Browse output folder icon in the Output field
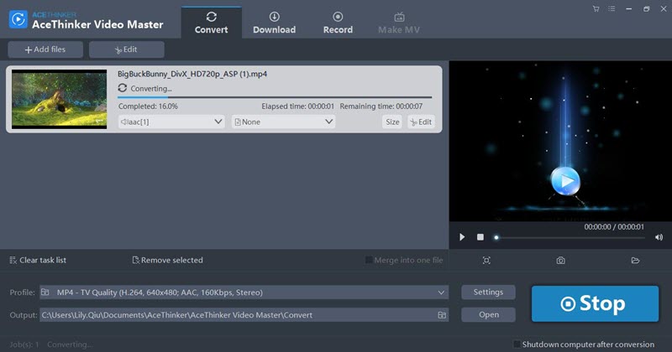This screenshot has height=352, width=672. (x=441, y=315)
